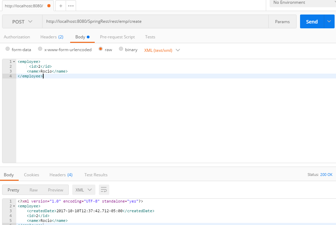Select raw body type
This screenshot has width=336, height=225.
pyautogui.click(x=101, y=49)
